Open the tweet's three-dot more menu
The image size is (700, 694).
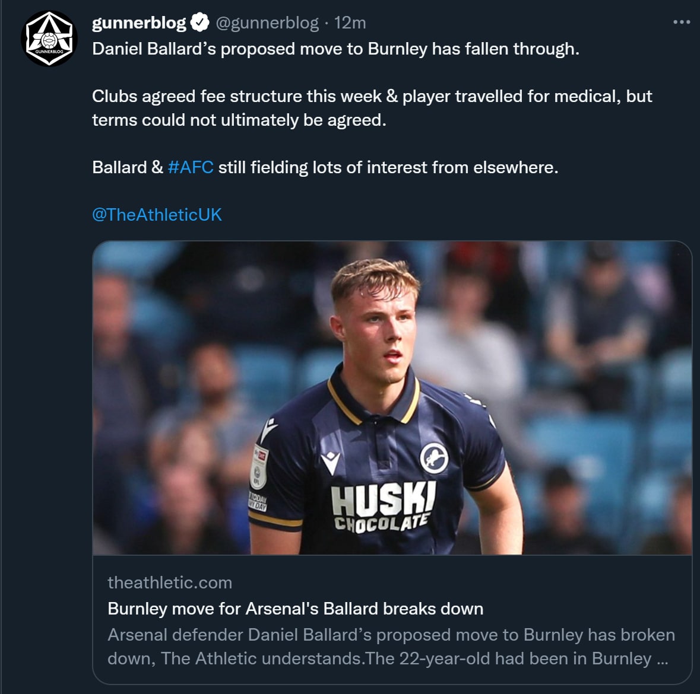(x=681, y=23)
